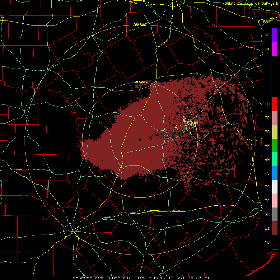The width and height of the screenshot is (280, 280).
Task: Click the yellow big-drops echo cluster
Action: (190, 124)
